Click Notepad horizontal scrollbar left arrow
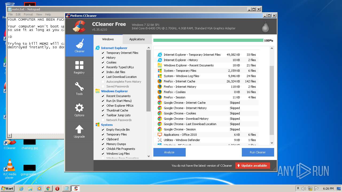Image resolution: width=342 pixels, height=192 pixels. [x=10, y=136]
